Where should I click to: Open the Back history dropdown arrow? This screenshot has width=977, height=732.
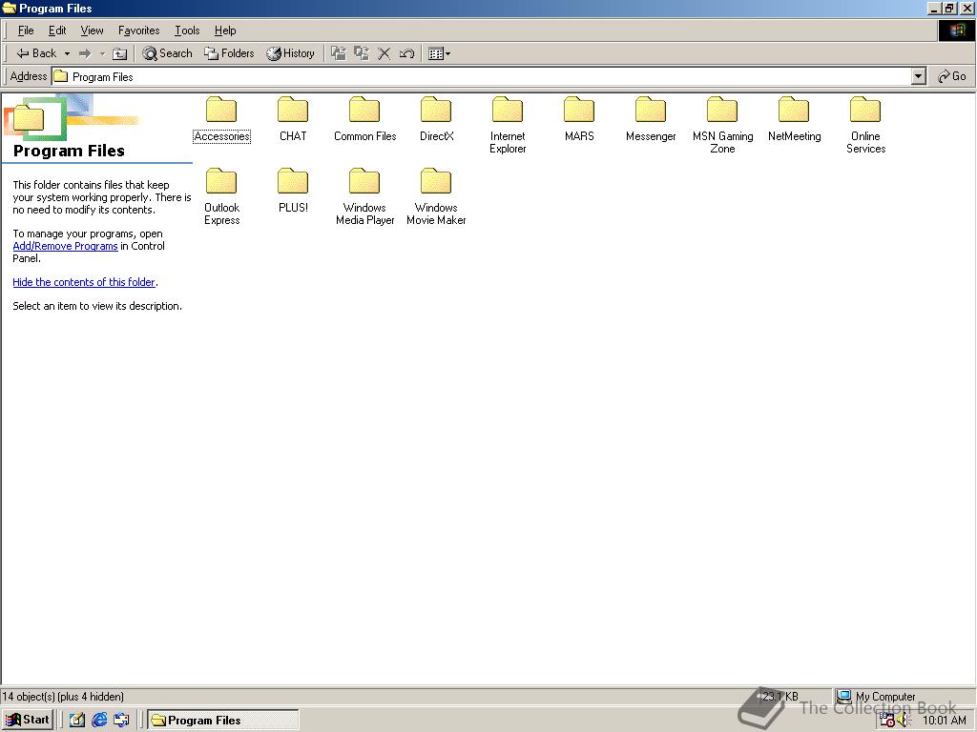click(x=68, y=54)
